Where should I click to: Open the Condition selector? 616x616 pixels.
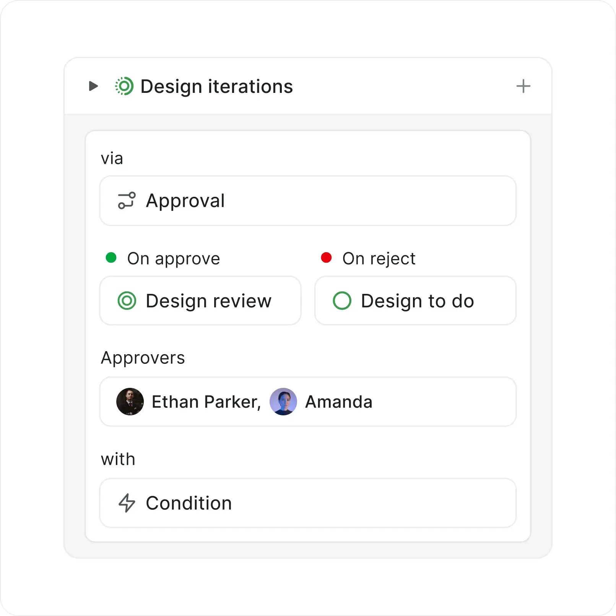[x=308, y=503]
